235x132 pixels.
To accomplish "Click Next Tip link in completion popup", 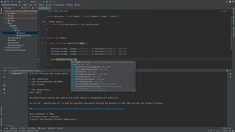I will pos(103,91).
